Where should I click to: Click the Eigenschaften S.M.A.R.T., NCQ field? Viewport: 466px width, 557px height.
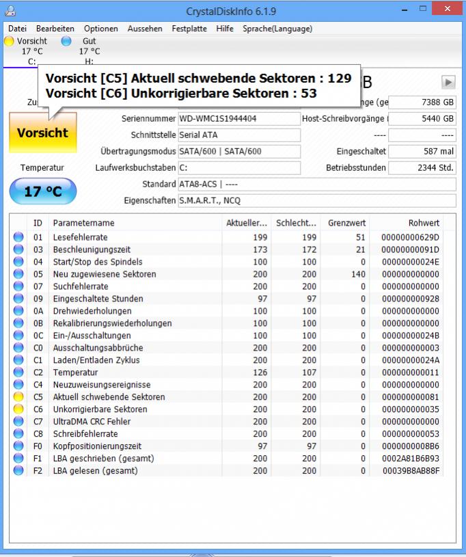pyautogui.click(x=317, y=200)
